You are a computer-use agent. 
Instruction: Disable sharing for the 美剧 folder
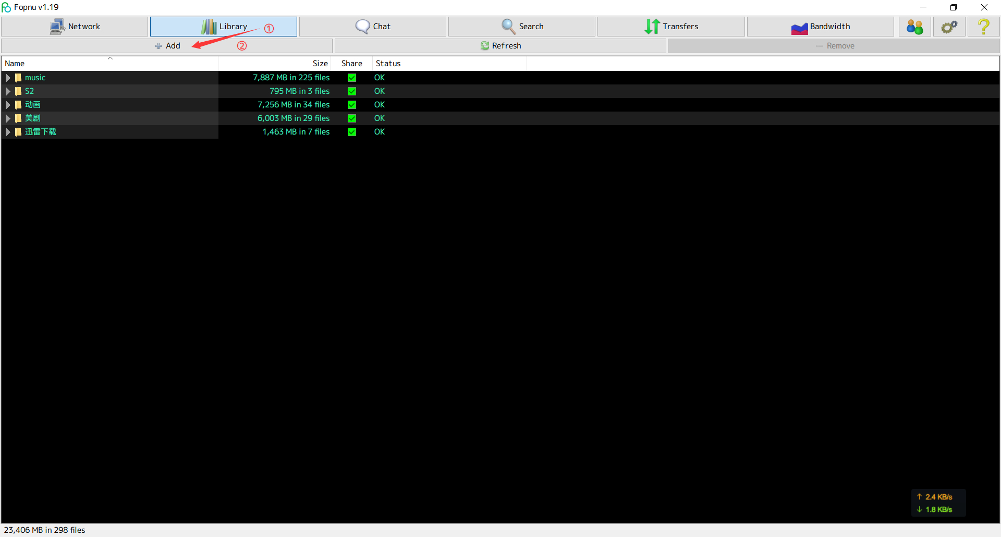(x=352, y=118)
